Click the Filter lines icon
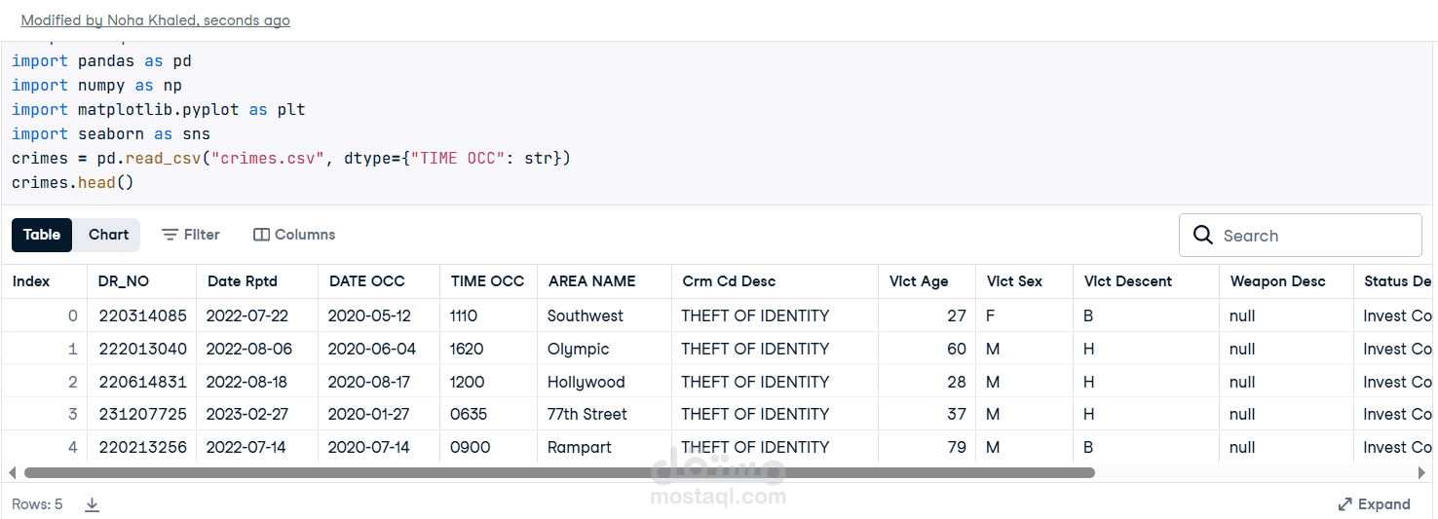This screenshot has width=1438, height=519. click(170, 235)
